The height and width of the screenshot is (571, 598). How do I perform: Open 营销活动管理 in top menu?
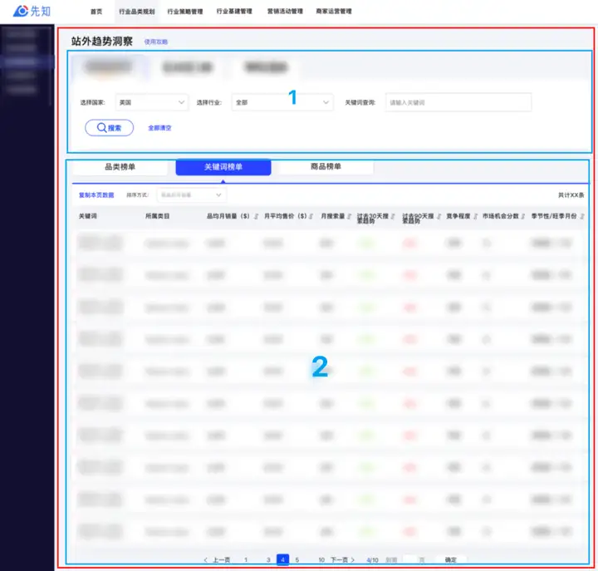coord(285,12)
